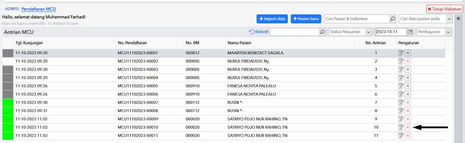Expand the Status Pelayanan dropdown
Screen dimensions: 465x143
368,32
